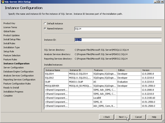Screen dimensions: 165x123
Task: Click the Next button
Action: pyautogui.click(x=122, y=117)
